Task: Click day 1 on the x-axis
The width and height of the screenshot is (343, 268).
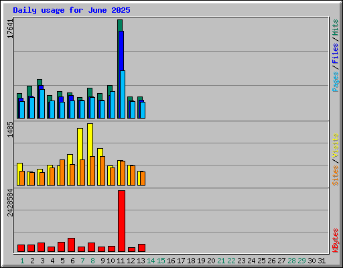Action: tap(22, 261)
